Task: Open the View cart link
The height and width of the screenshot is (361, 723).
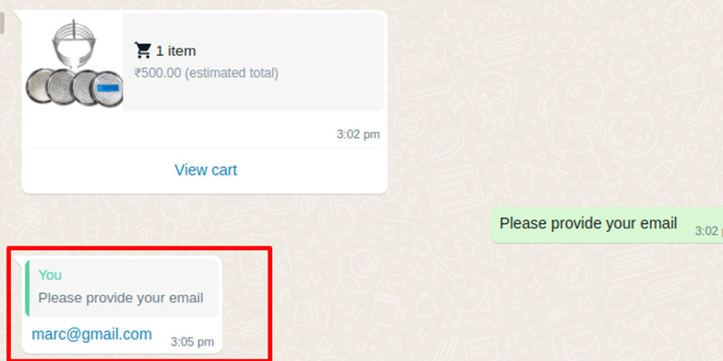Action: [x=206, y=170]
